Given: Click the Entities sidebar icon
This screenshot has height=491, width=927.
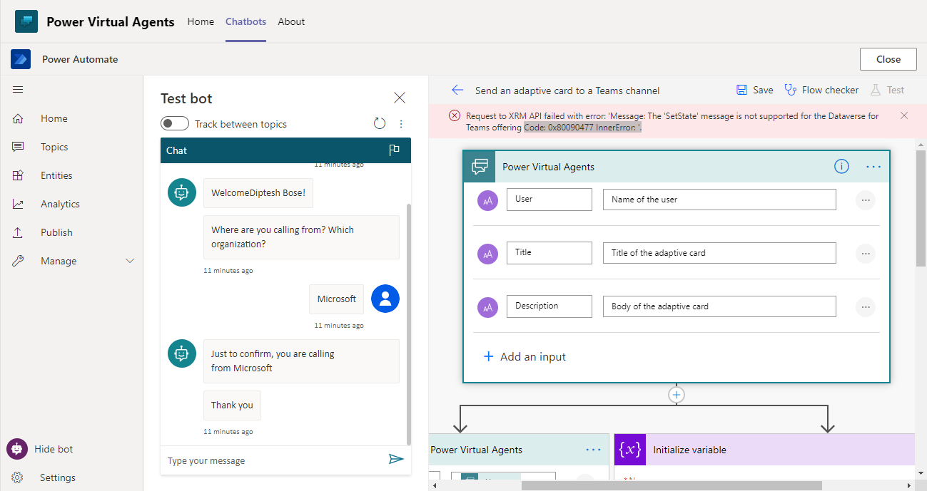Looking at the screenshot, I should [x=19, y=175].
